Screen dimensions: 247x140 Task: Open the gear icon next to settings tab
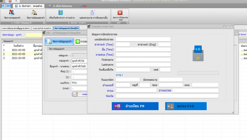[x=50, y=6]
